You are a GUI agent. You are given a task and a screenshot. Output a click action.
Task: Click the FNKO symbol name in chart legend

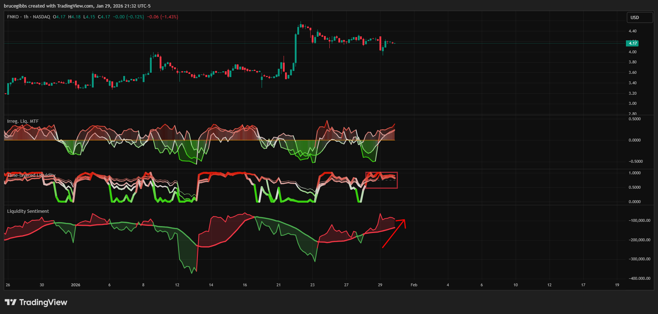(x=13, y=17)
